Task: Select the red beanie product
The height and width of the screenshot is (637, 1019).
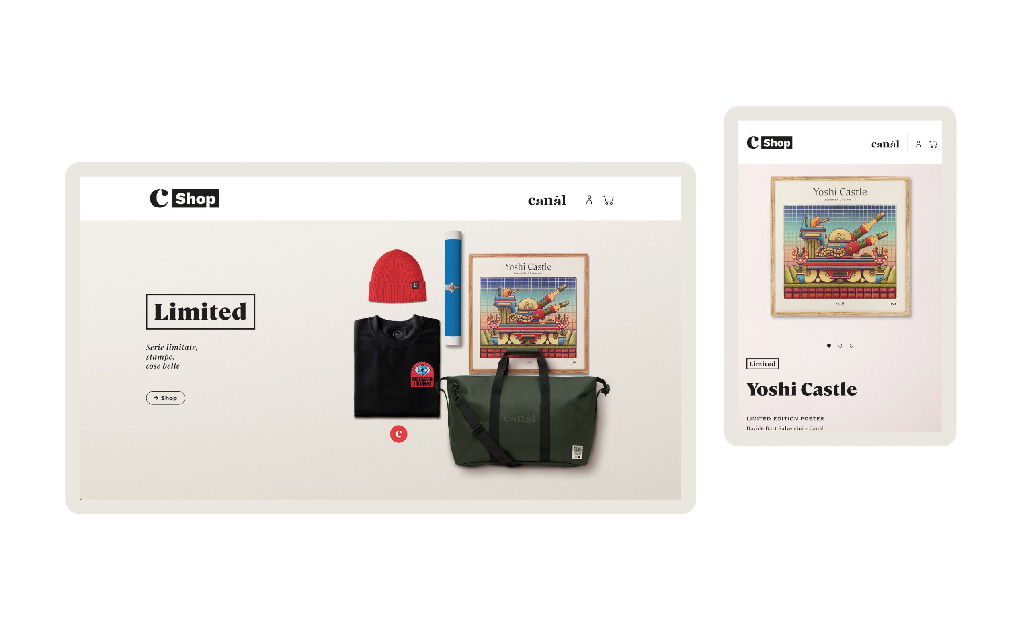Action: pos(397,276)
